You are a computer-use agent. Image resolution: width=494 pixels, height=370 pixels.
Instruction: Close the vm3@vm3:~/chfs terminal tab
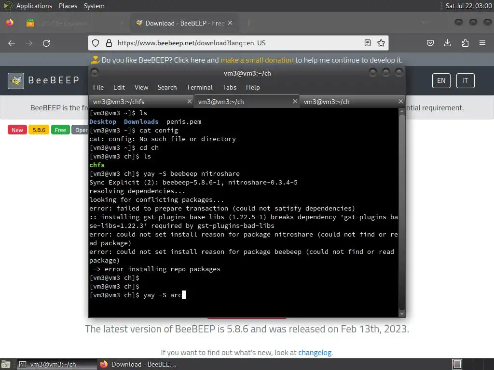189,101
